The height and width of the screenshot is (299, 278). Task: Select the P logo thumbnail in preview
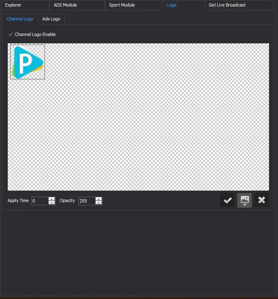pos(28,62)
